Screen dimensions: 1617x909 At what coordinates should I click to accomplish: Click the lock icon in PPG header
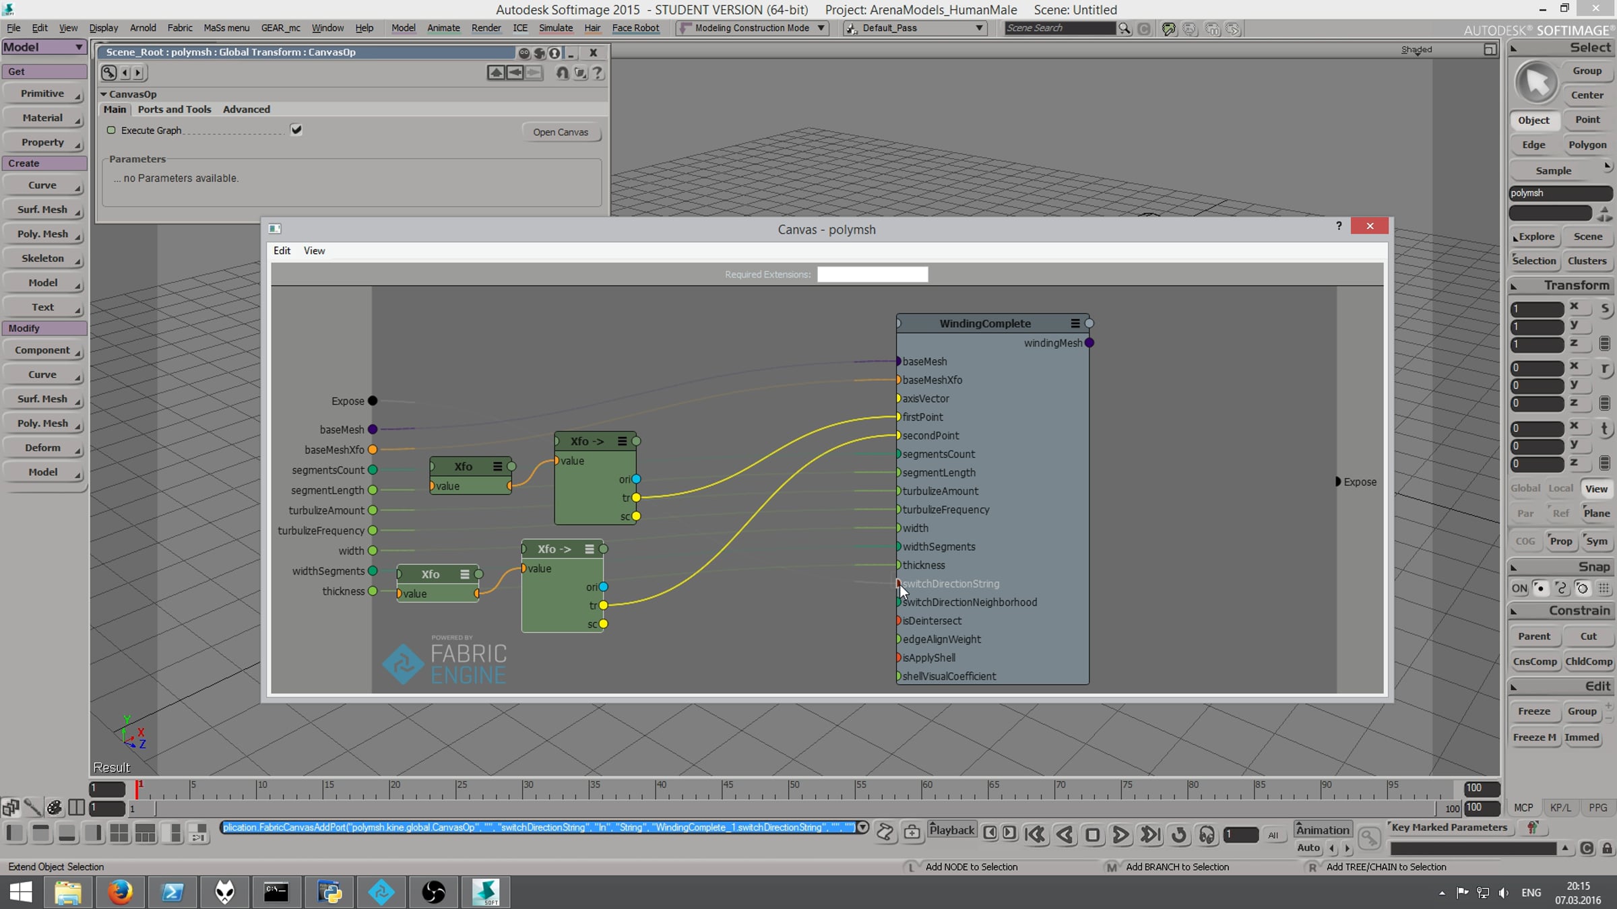[x=553, y=53]
